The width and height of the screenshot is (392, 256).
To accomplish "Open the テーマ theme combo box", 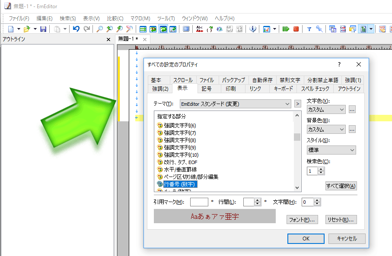I will 235,104.
